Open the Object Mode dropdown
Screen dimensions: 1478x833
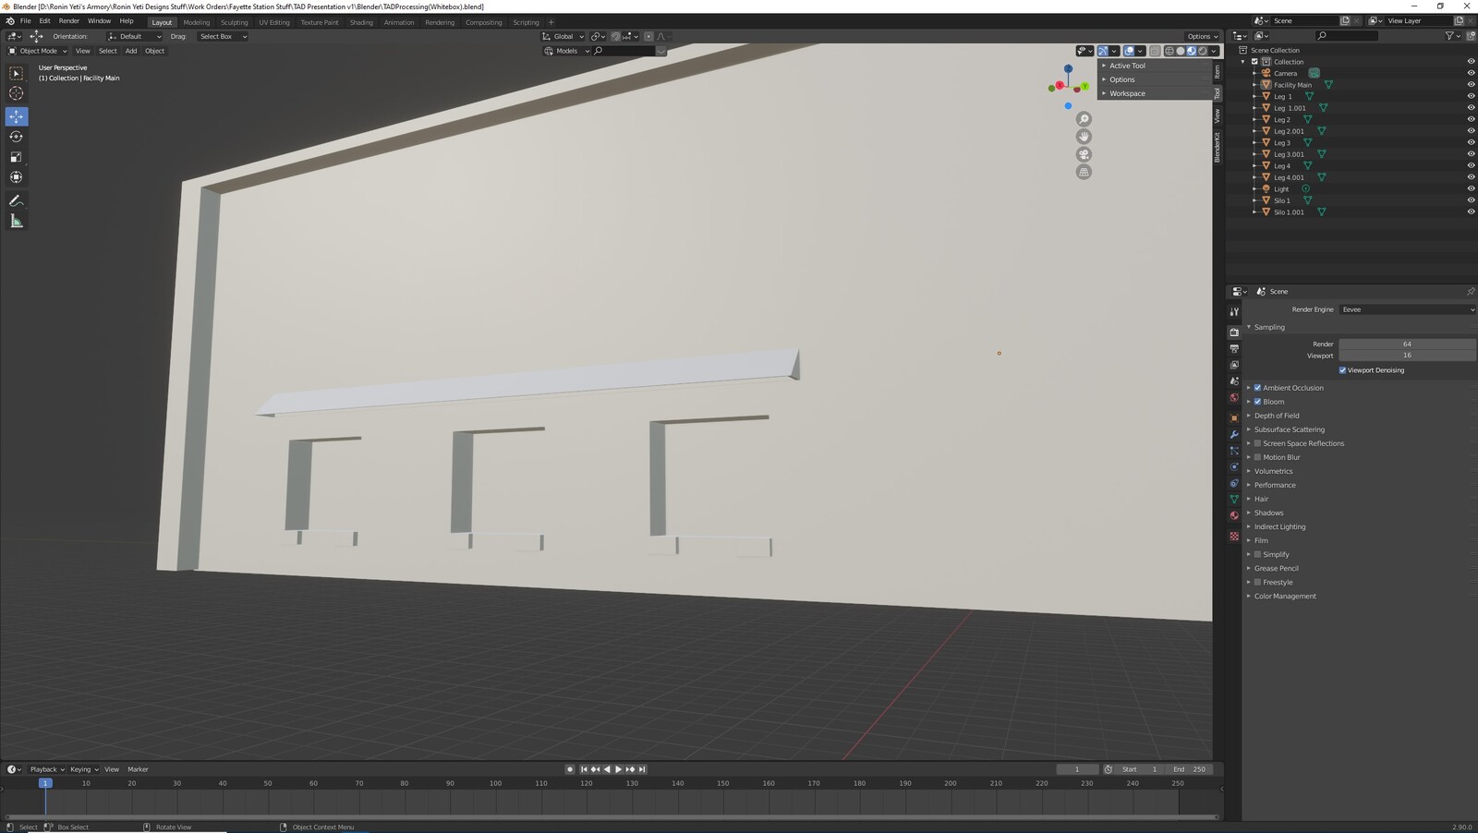click(38, 51)
